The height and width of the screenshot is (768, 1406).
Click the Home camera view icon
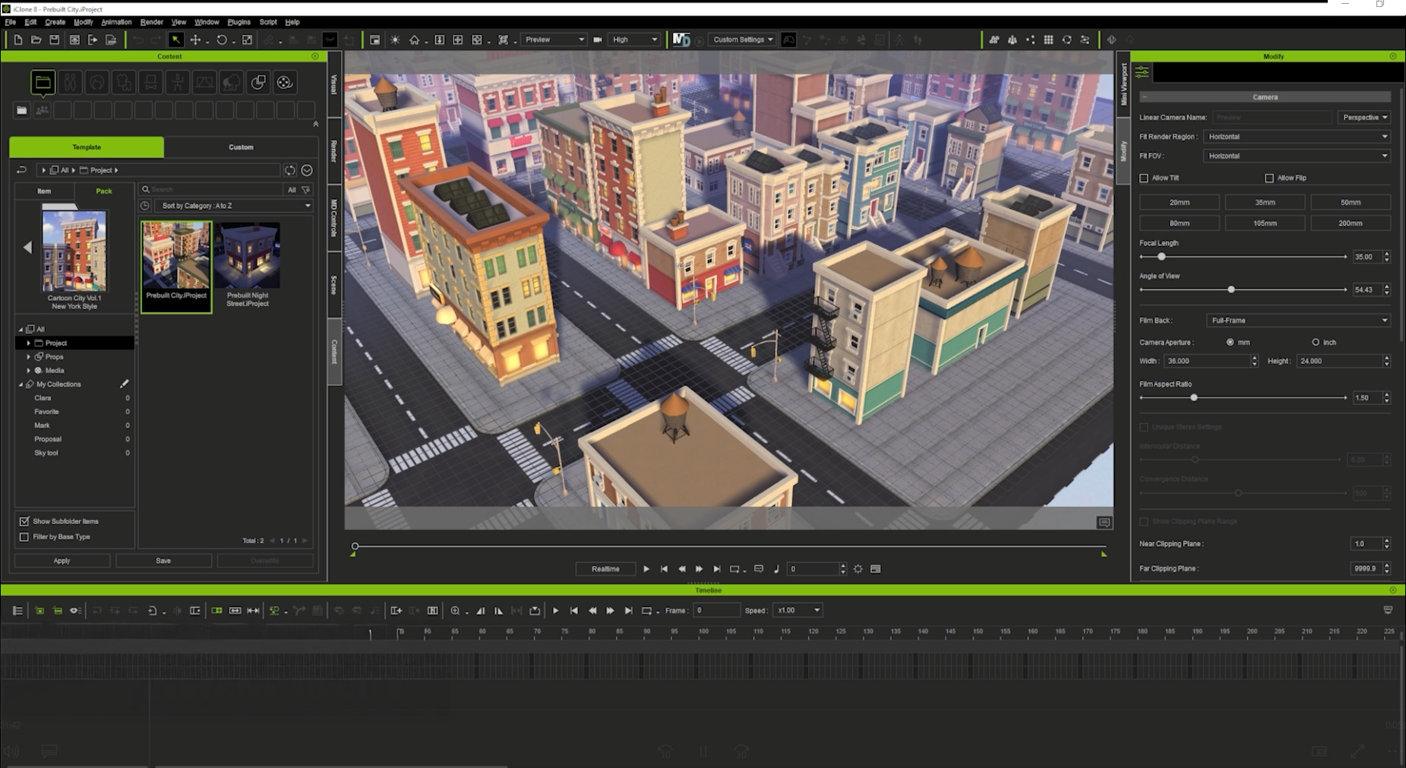414,40
